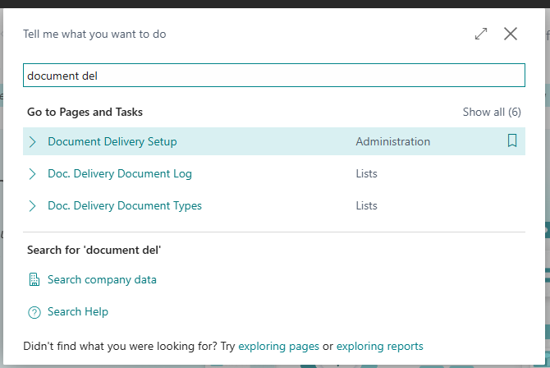Open Document Delivery Setup page
The image size is (550, 368).
[x=112, y=141]
